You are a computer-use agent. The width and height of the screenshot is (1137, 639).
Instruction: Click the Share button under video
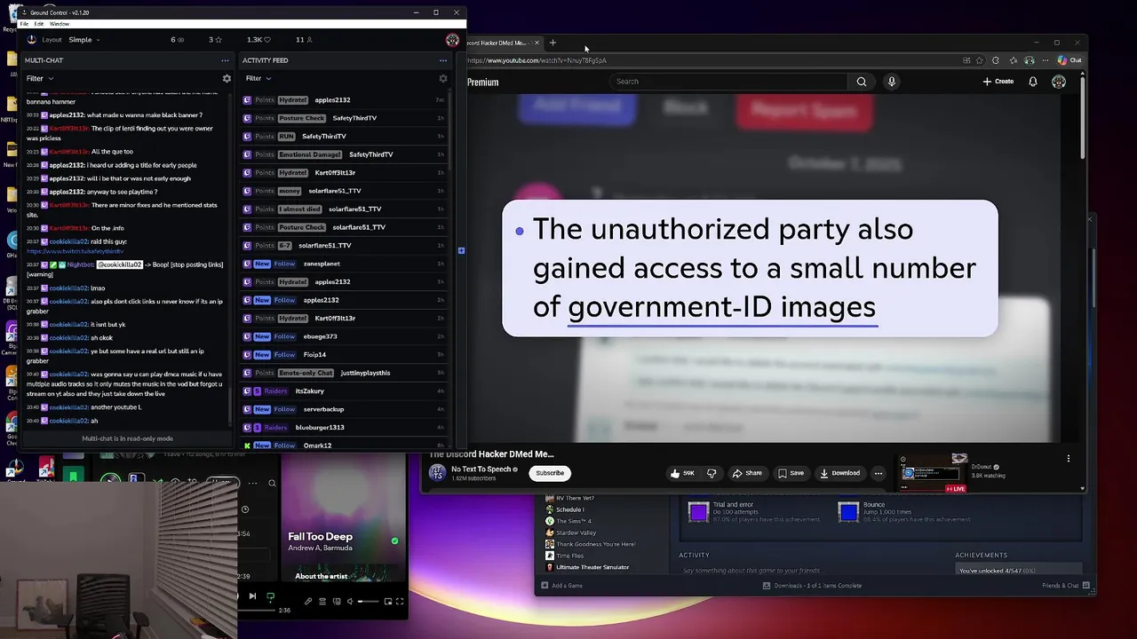click(x=747, y=473)
